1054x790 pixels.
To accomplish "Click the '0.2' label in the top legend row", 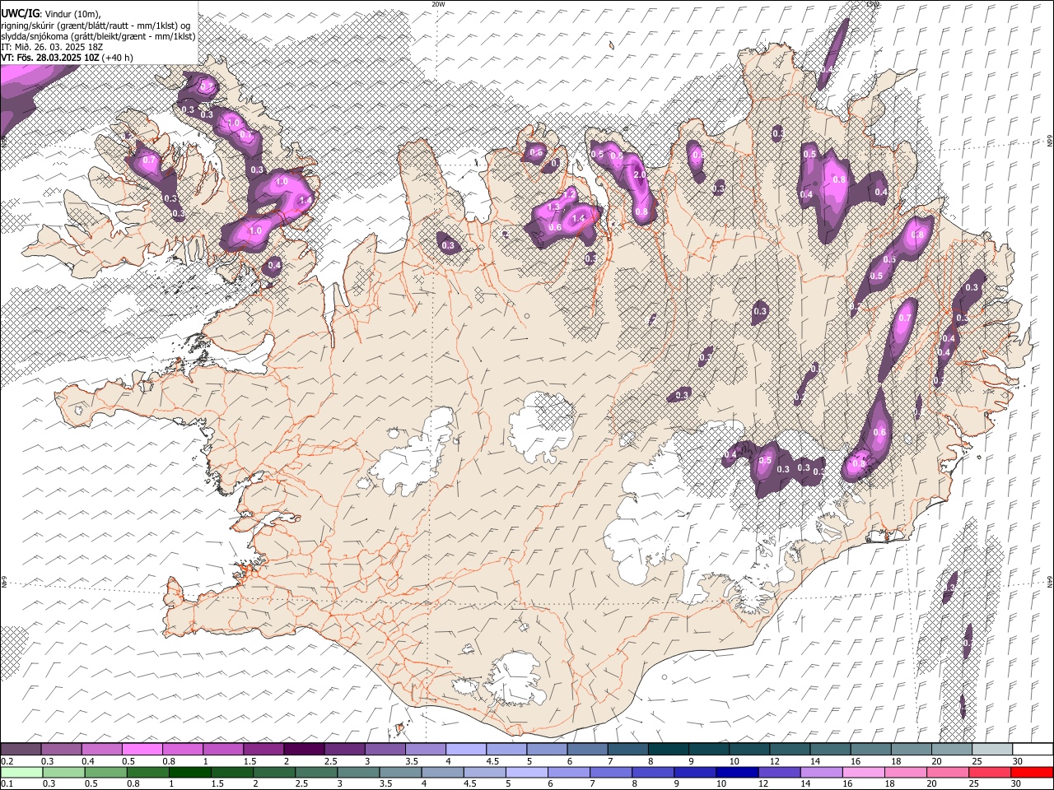I will (x=7, y=761).
